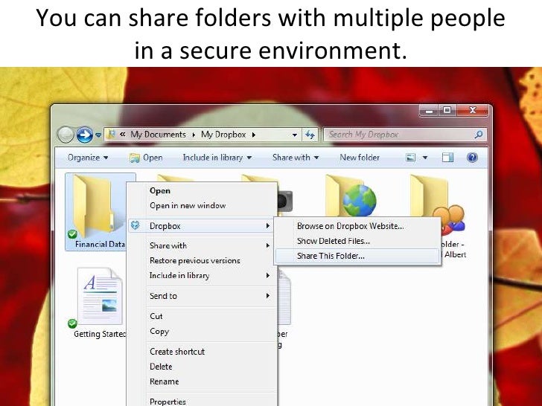Image resolution: width=542 pixels, height=406 pixels.
Task: Click the New folder button
Action: [360, 158]
